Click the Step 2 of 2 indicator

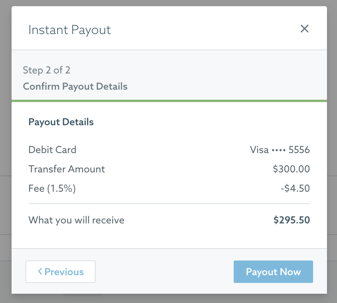(x=46, y=70)
